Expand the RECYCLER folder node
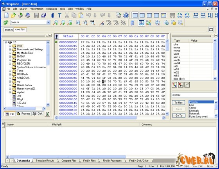Viewport: 219px width, 169px height. (x=10, y=64)
